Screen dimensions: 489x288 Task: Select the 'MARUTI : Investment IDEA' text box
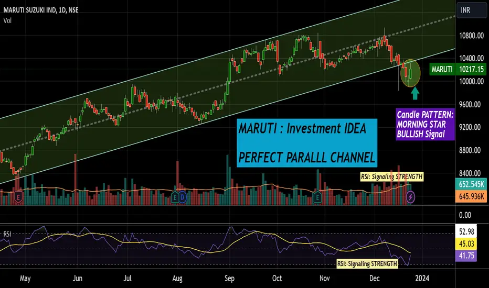pyautogui.click(x=307, y=143)
